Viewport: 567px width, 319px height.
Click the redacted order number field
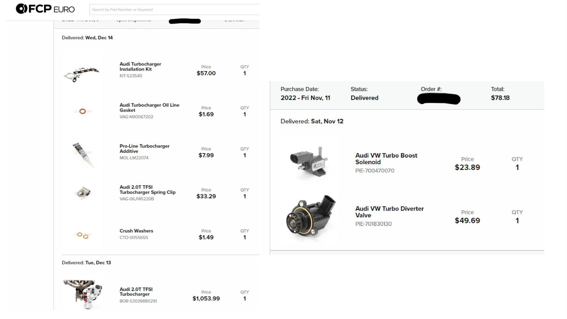[439, 99]
